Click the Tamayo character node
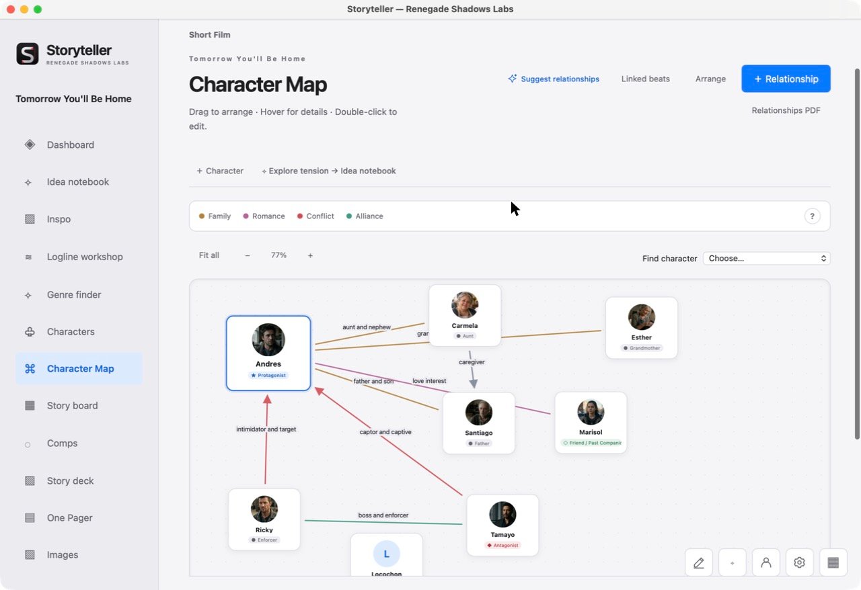Image resolution: width=861 pixels, height=590 pixels. click(502, 525)
